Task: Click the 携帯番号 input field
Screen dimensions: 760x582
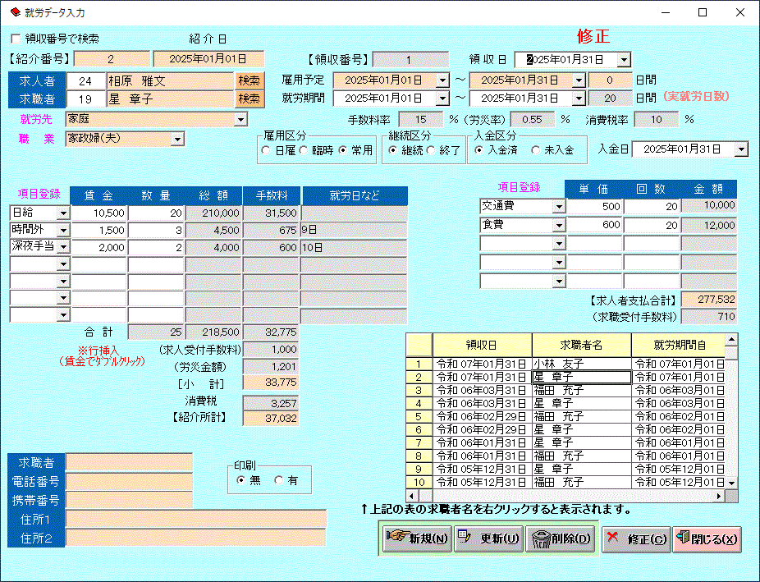Action: click(129, 500)
